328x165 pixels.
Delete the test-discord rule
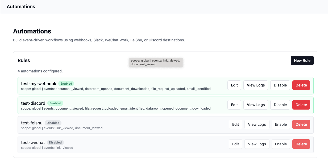point(301,105)
